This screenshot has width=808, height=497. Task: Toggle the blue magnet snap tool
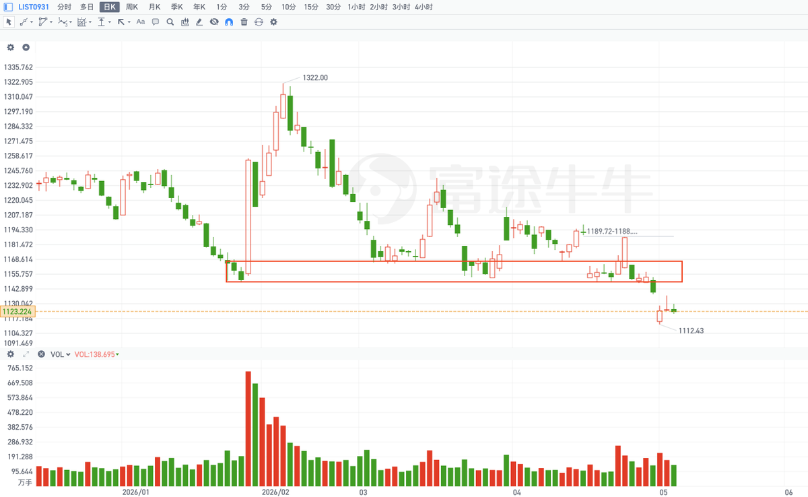(x=229, y=22)
